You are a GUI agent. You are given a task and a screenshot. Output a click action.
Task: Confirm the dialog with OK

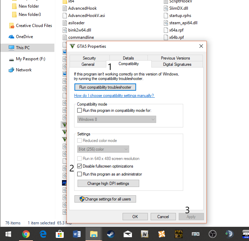(x=135, y=216)
